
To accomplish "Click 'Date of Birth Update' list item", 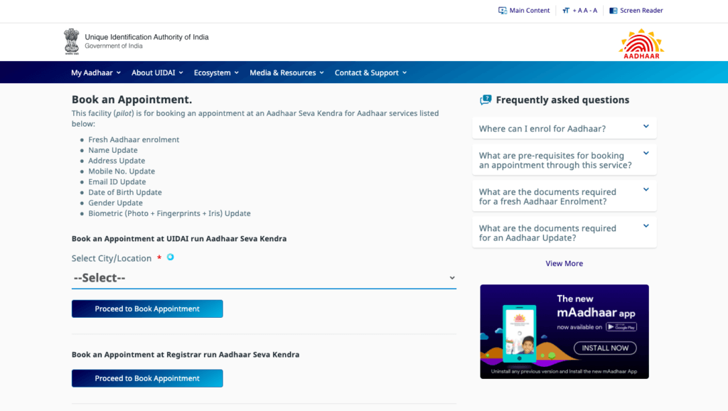I will click(125, 192).
